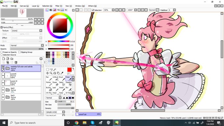Open the zoom 50% dropdown
The height and width of the screenshot is (126, 224).
point(113,10)
